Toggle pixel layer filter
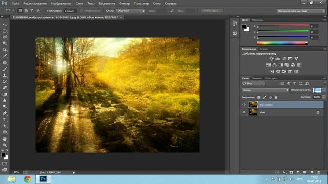This screenshot has width=328, height=184. pyautogui.click(x=282, y=84)
